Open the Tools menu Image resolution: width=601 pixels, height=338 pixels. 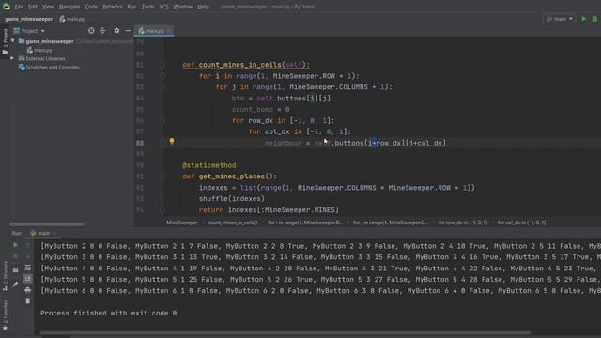pyautogui.click(x=148, y=7)
